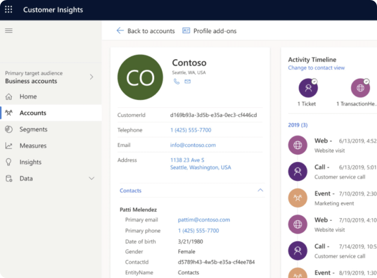Open the app launcher waffle icon
The image size is (377, 278).
[9, 10]
